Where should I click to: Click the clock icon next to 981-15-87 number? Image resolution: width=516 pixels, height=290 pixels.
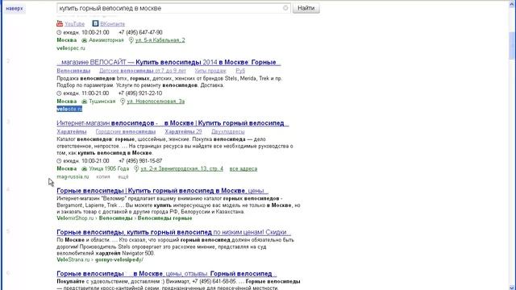click(59, 161)
